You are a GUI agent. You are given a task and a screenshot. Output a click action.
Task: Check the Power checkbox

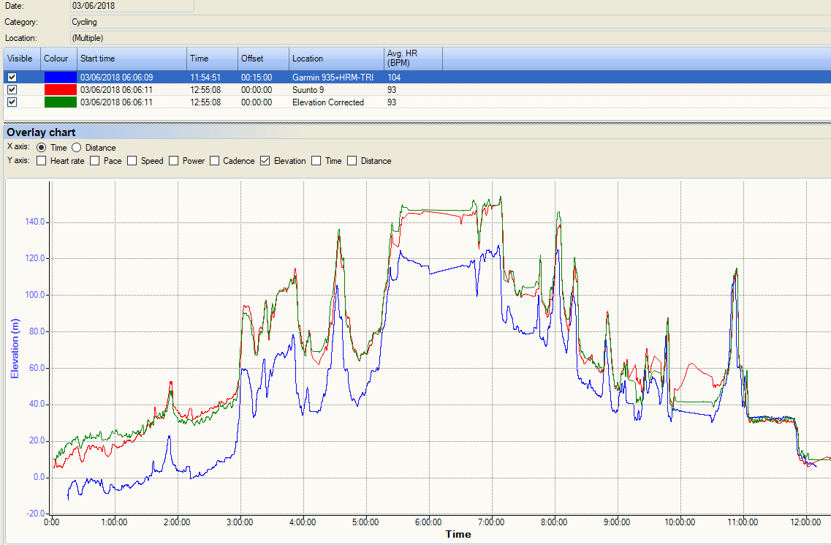[173, 160]
